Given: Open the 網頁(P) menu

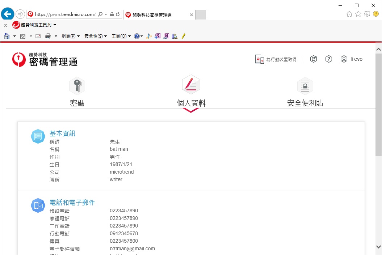Looking at the screenshot, I should point(71,36).
